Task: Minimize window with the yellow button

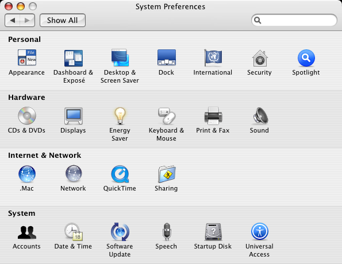Action: click(21, 6)
